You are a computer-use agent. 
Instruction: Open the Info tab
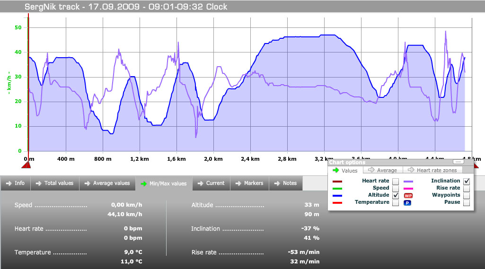pyautogui.click(x=15, y=183)
